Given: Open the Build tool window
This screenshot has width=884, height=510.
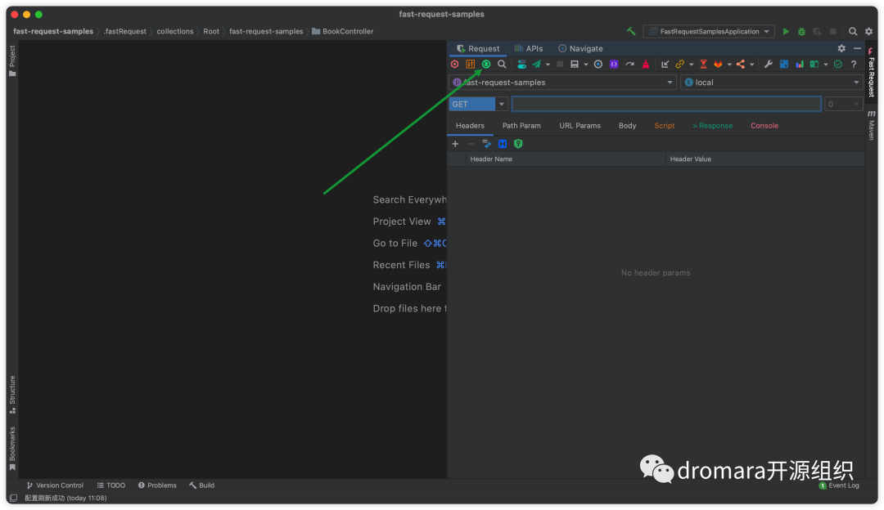Looking at the screenshot, I should tap(202, 485).
